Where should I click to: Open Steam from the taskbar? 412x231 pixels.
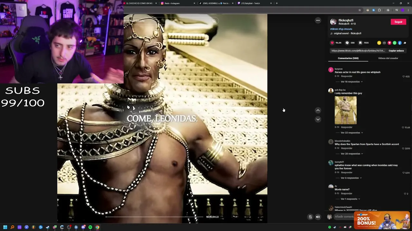coord(48,227)
